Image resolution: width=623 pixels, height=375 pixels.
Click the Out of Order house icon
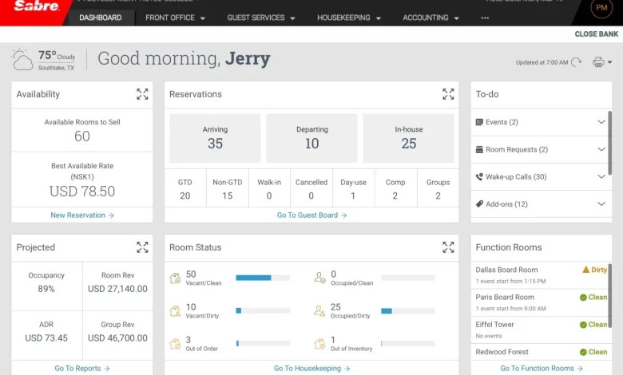tap(175, 344)
